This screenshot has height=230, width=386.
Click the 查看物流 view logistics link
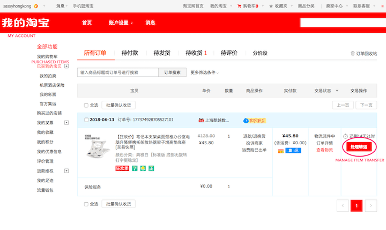324,150
